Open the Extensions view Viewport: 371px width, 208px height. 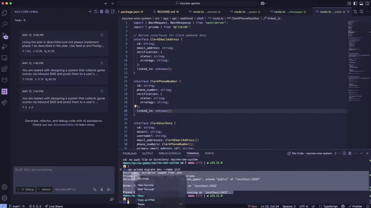[x=5, y=69]
